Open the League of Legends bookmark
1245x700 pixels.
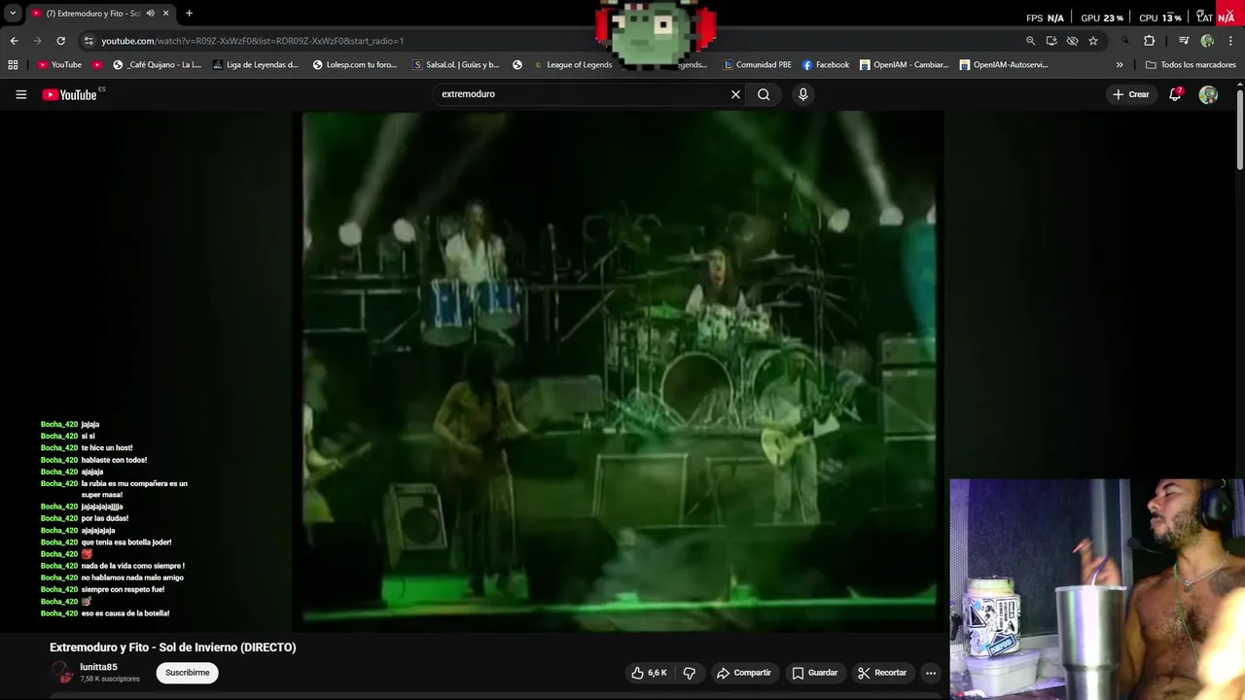(x=573, y=65)
